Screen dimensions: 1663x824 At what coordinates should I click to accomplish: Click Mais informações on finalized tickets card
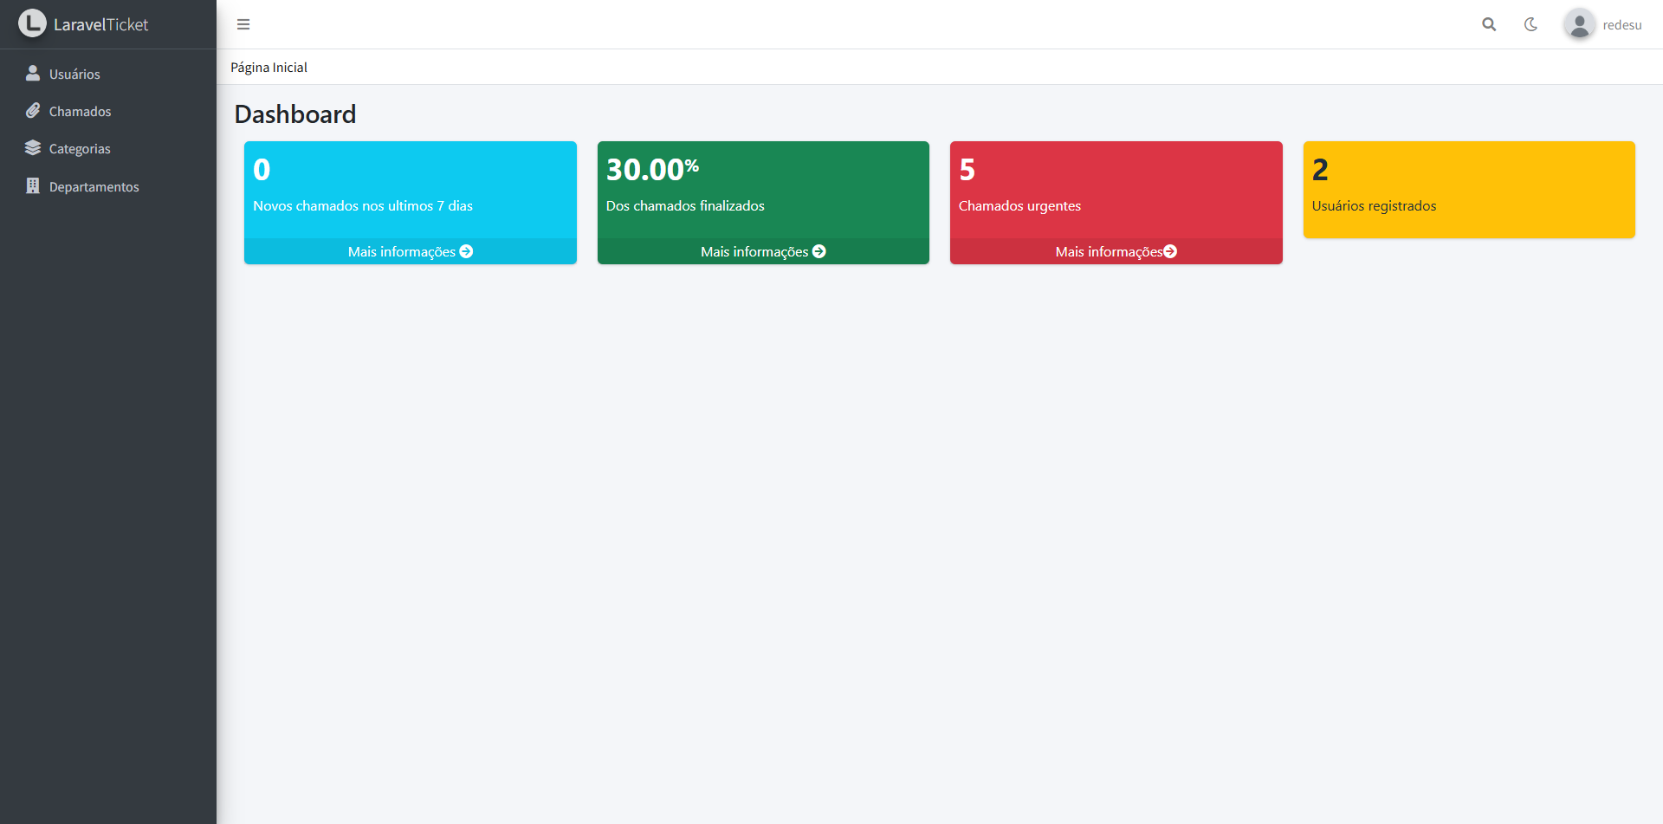(x=763, y=251)
